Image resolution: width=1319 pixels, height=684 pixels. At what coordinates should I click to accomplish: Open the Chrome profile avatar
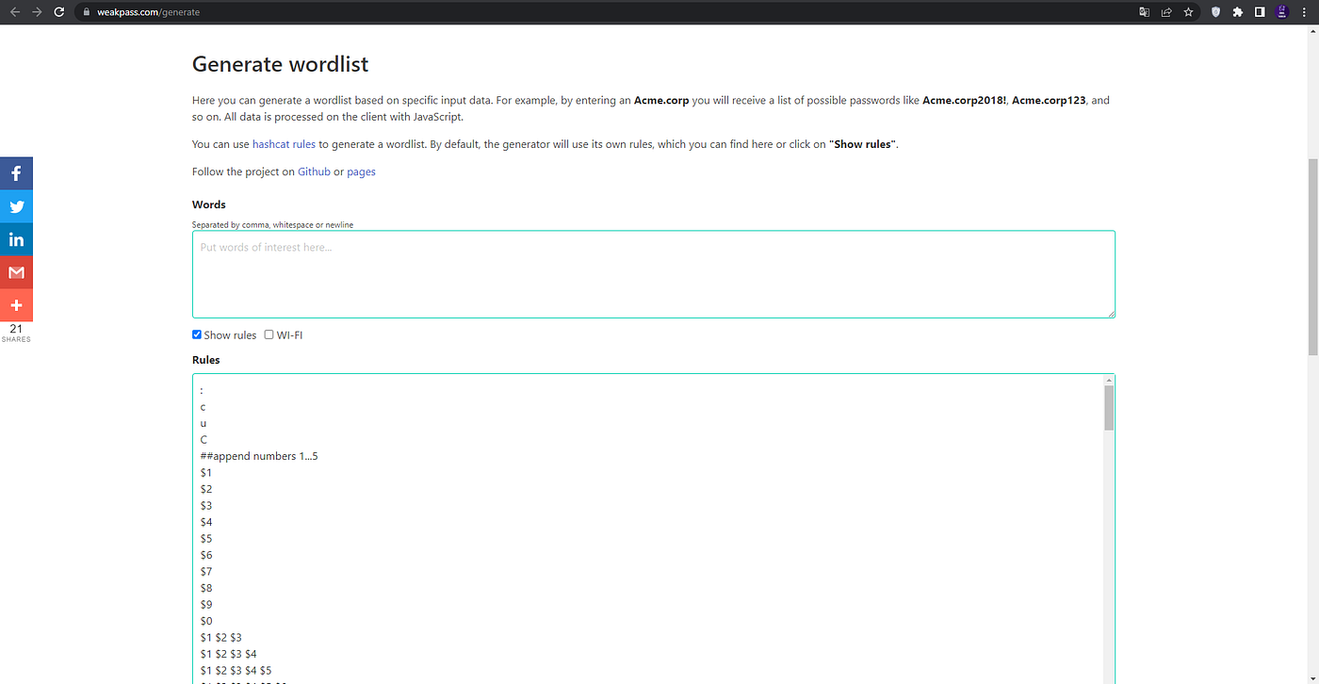pos(1282,12)
